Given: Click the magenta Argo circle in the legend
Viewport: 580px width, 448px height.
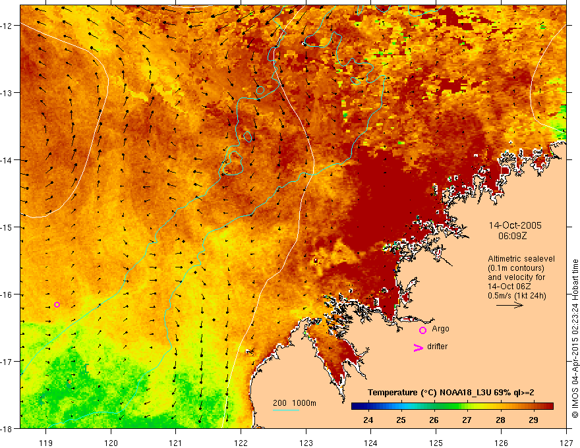Looking at the screenshot, I should pos(422,330).
